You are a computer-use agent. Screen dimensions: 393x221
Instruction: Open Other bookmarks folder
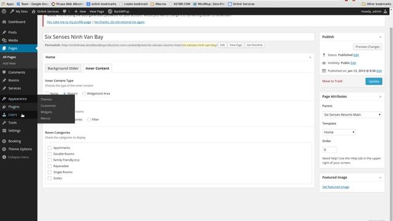click(376, 4)
